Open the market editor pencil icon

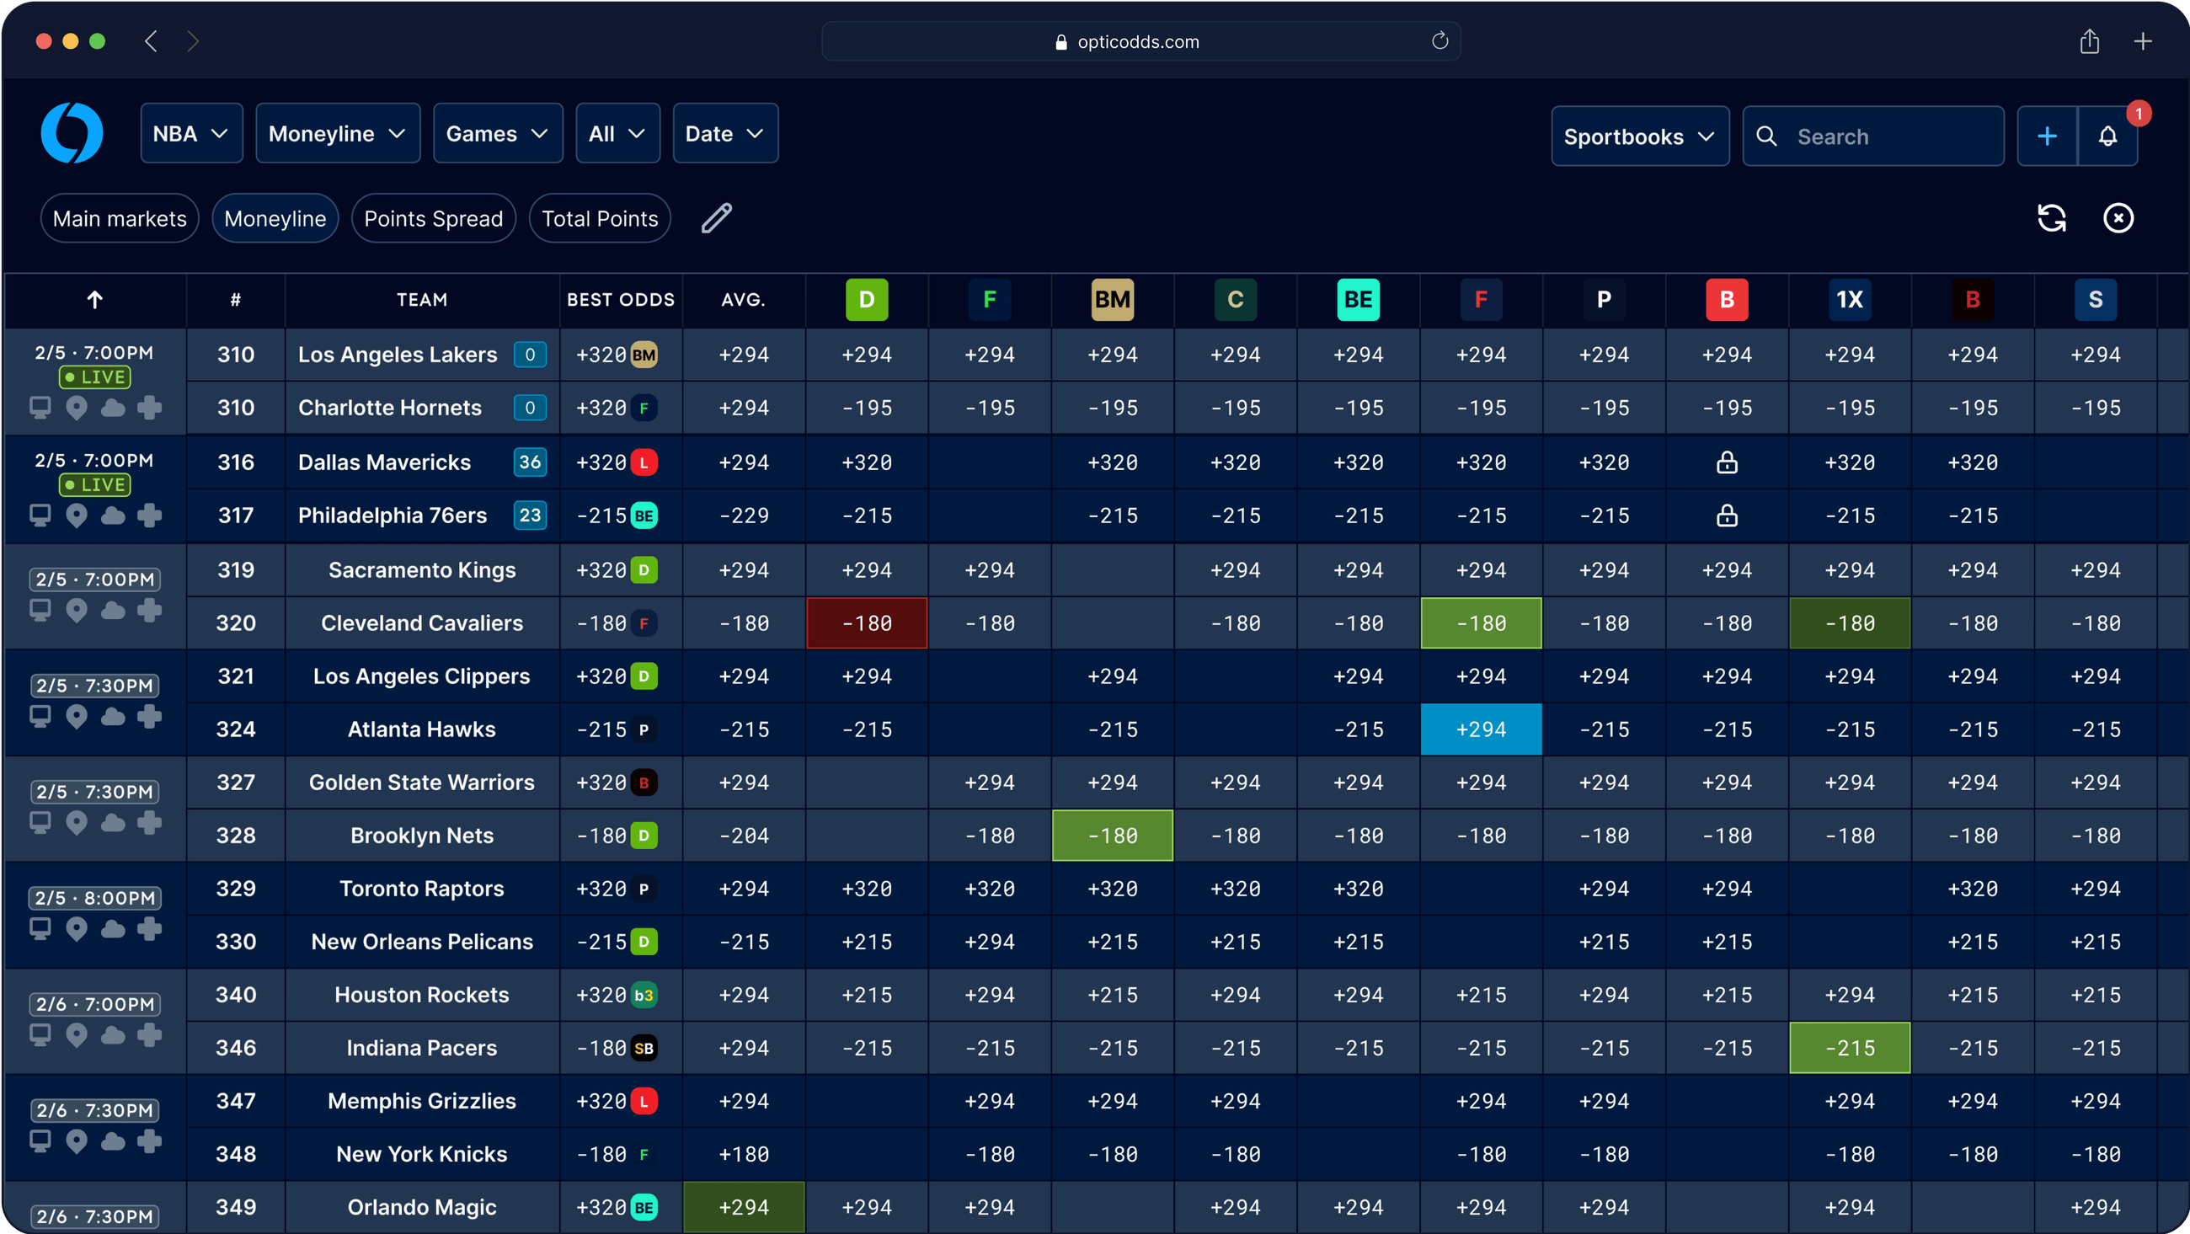point(717,217)
